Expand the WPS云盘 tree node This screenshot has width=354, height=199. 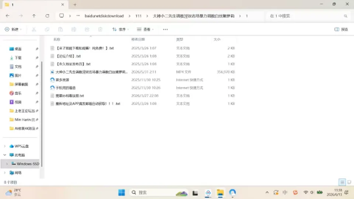pos(5,146)
